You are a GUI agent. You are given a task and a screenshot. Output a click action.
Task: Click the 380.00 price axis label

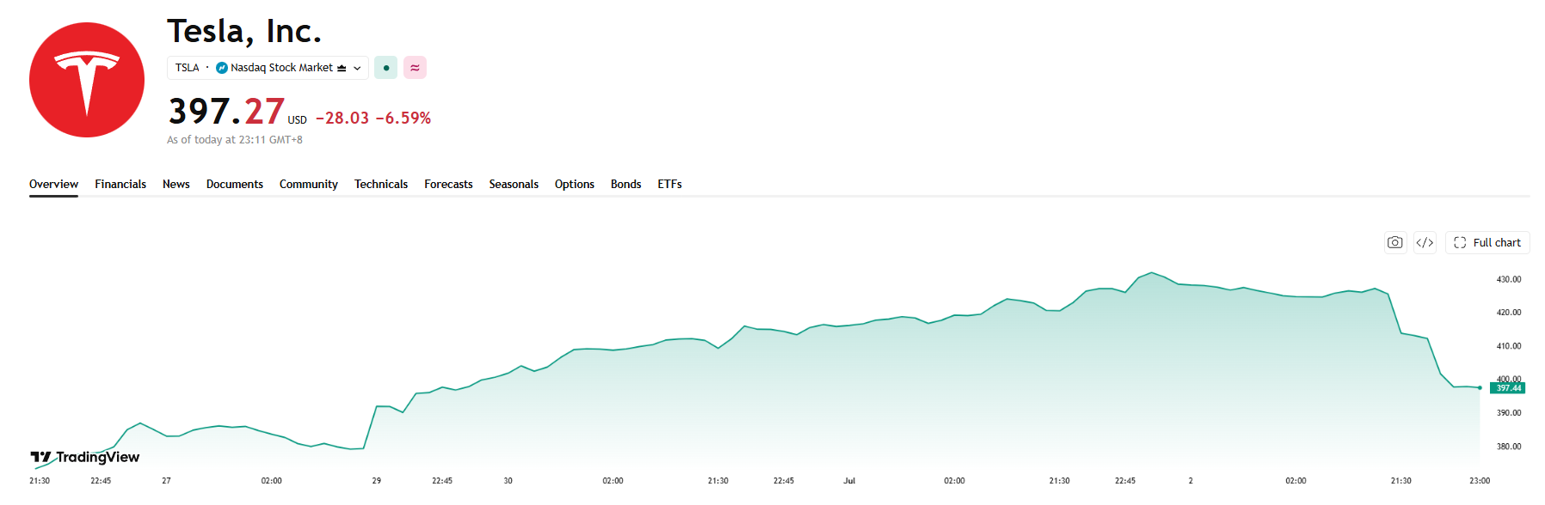1509,447
